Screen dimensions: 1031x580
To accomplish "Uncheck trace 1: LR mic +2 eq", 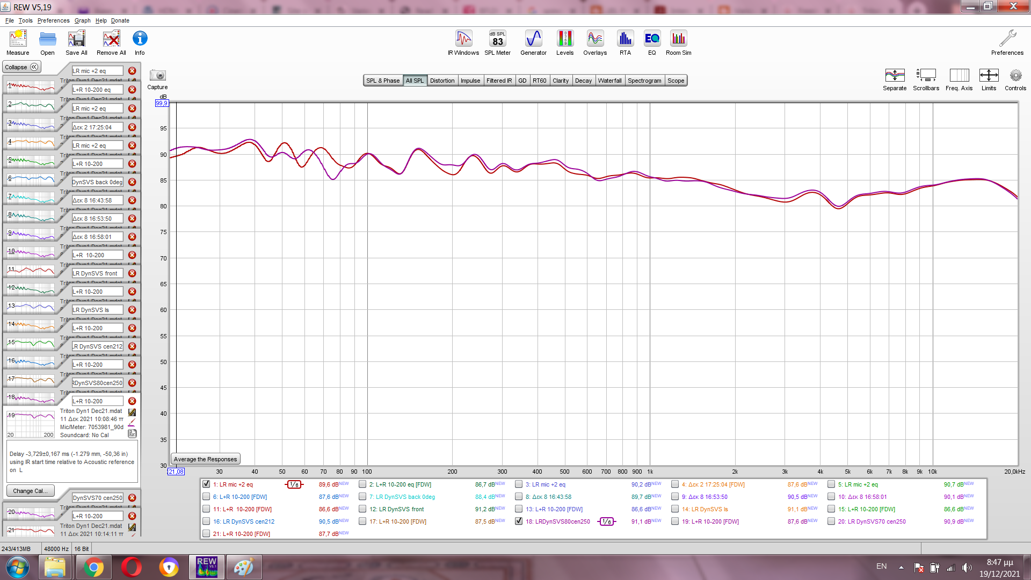I will tap(206, 484).
